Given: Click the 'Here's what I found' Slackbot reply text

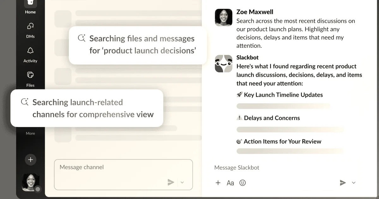Looking at the screenshot, I should pyautogui.click(x=299, y=75).
